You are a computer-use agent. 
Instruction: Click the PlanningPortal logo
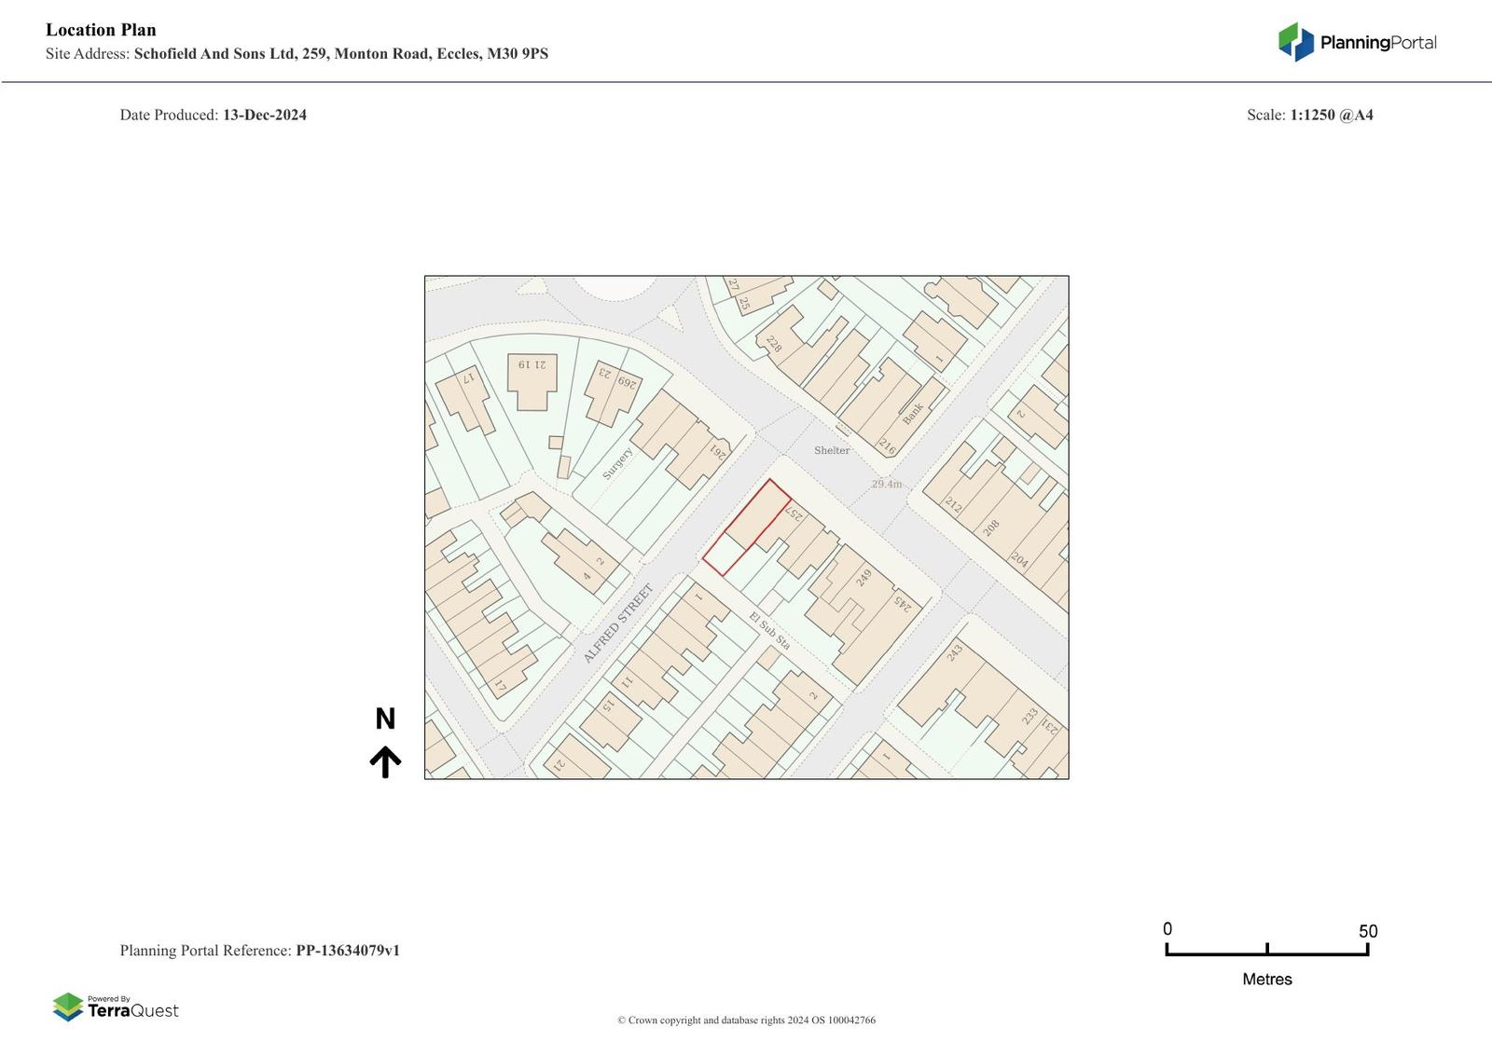point(1357,42)
